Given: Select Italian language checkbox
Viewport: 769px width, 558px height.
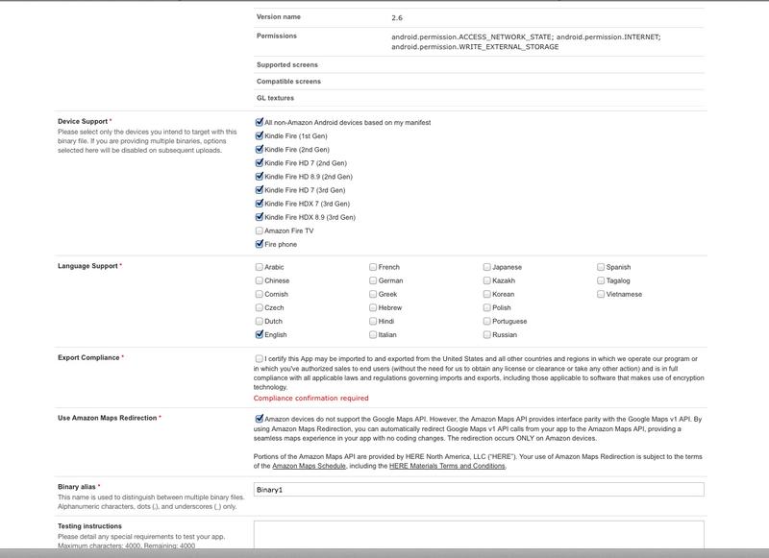Looking at the screenshot, I should tap(373, 334).
